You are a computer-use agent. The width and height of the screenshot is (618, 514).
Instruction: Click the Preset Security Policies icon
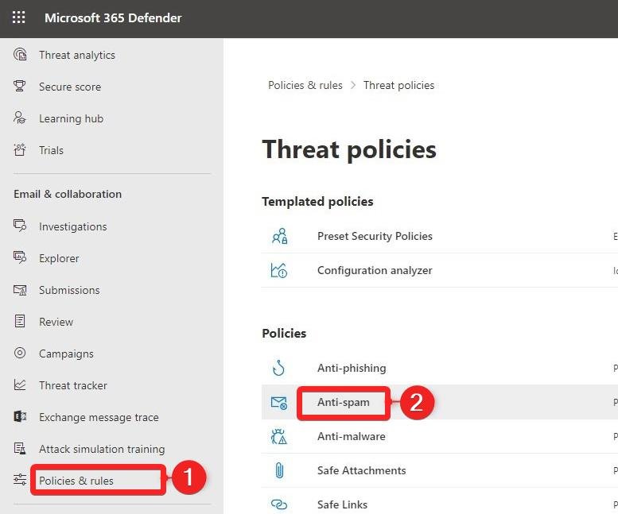(279, 236)
